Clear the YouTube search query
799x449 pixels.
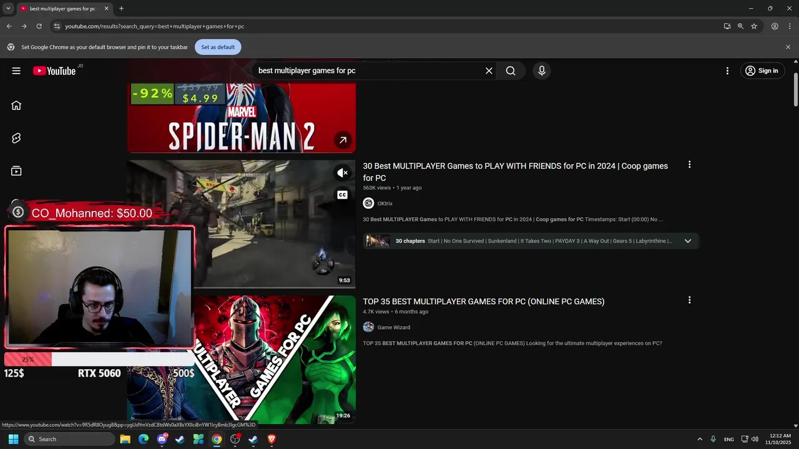[489, 70]
